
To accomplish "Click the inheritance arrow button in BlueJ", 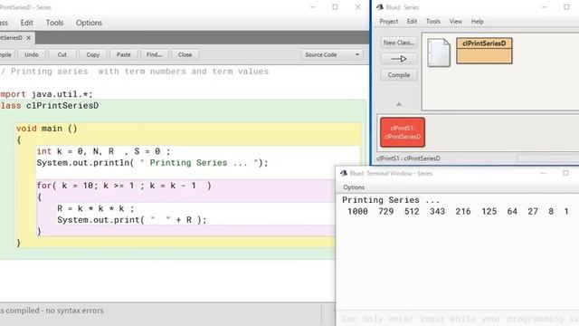I will click(399, 59).
